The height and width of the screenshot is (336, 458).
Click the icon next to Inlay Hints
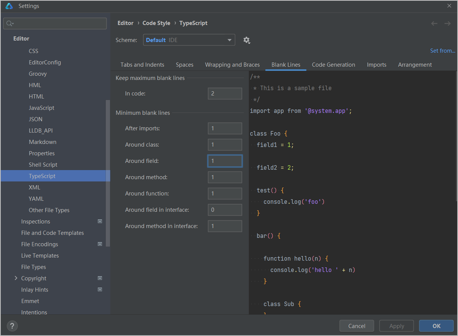pyautogui.click(x=100, y=289)
